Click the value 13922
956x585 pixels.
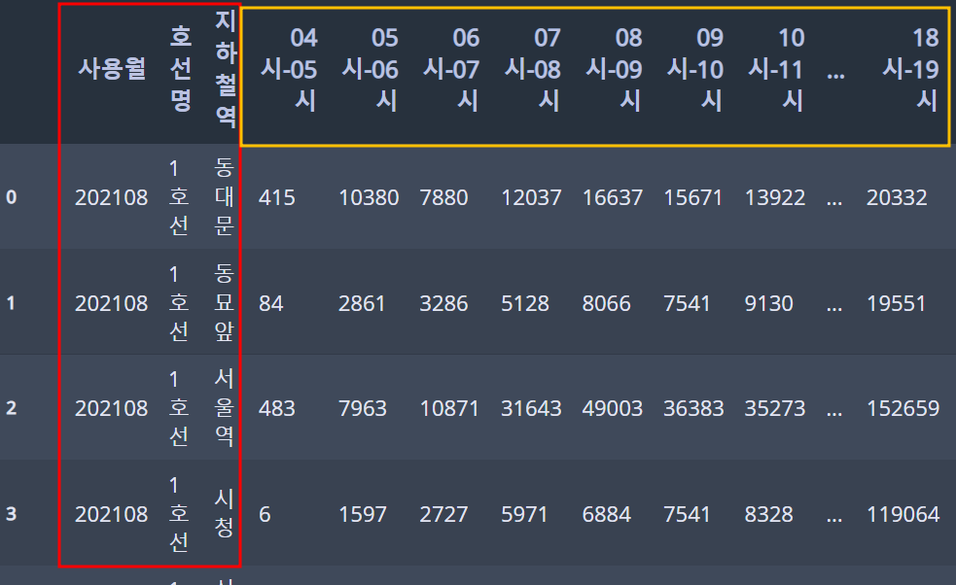click(775, 197)
